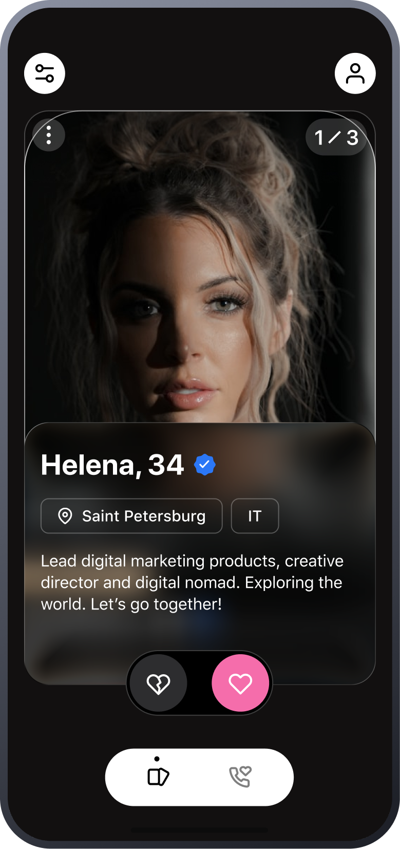The height and width of the screenshot is (849, 400).
Task: Switch to the swipe cards tab
Action: (158, 777)
